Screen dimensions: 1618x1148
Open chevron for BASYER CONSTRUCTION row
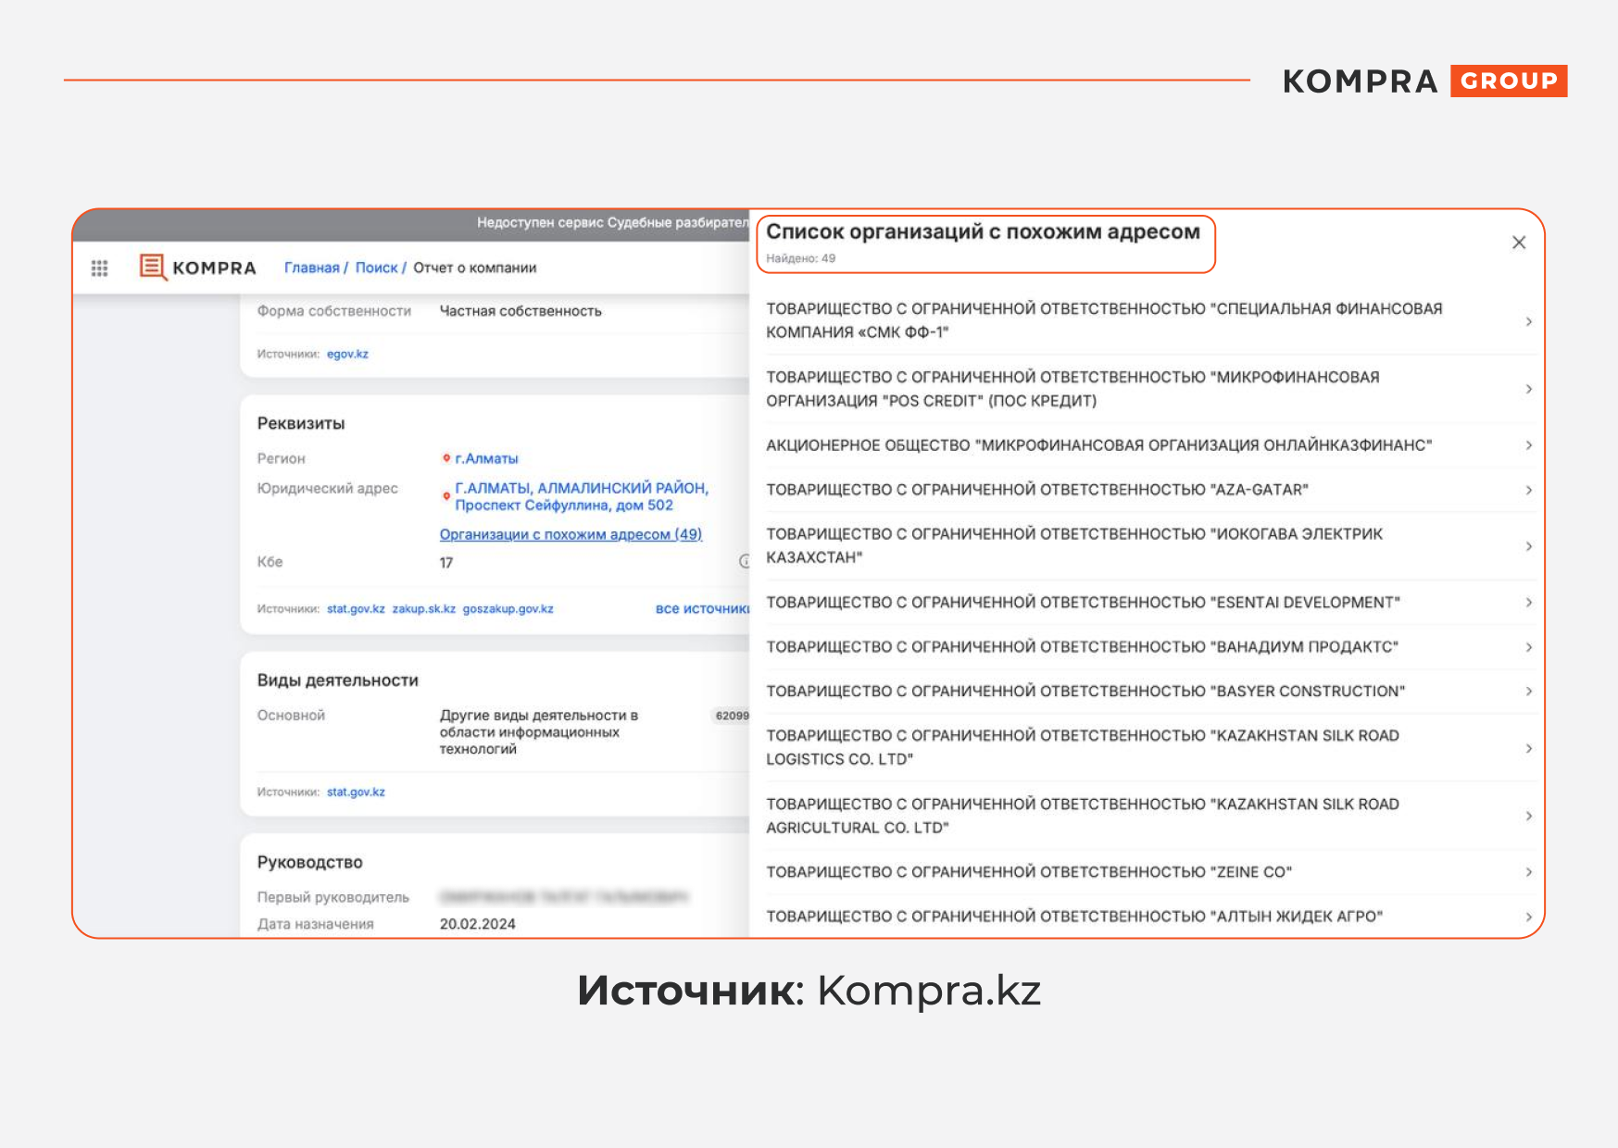pyautogui.click(x=1528, y=692)
